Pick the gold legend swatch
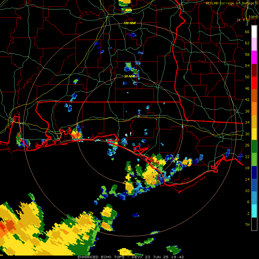 tap(254, 122)
